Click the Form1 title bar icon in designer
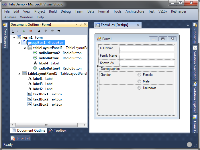 pyautogui.click(x=99, y=39)
